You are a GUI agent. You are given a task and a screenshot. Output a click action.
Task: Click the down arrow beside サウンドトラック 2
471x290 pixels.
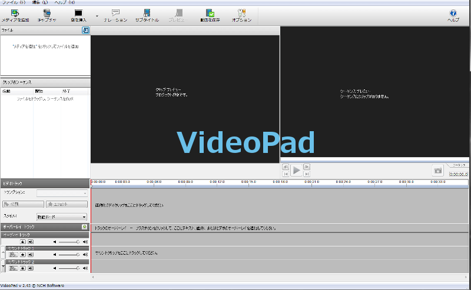pos(4,266)
